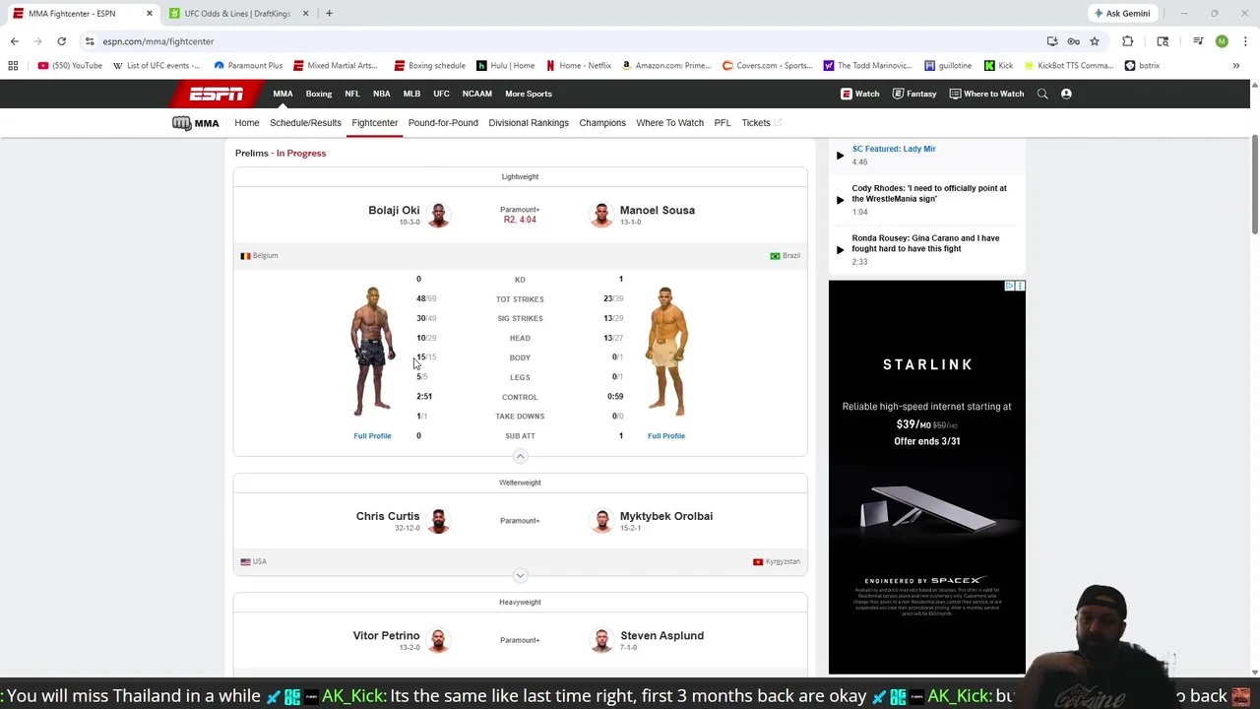Collapse the Oki vs Sousa fight stats

tap(520, 456)
